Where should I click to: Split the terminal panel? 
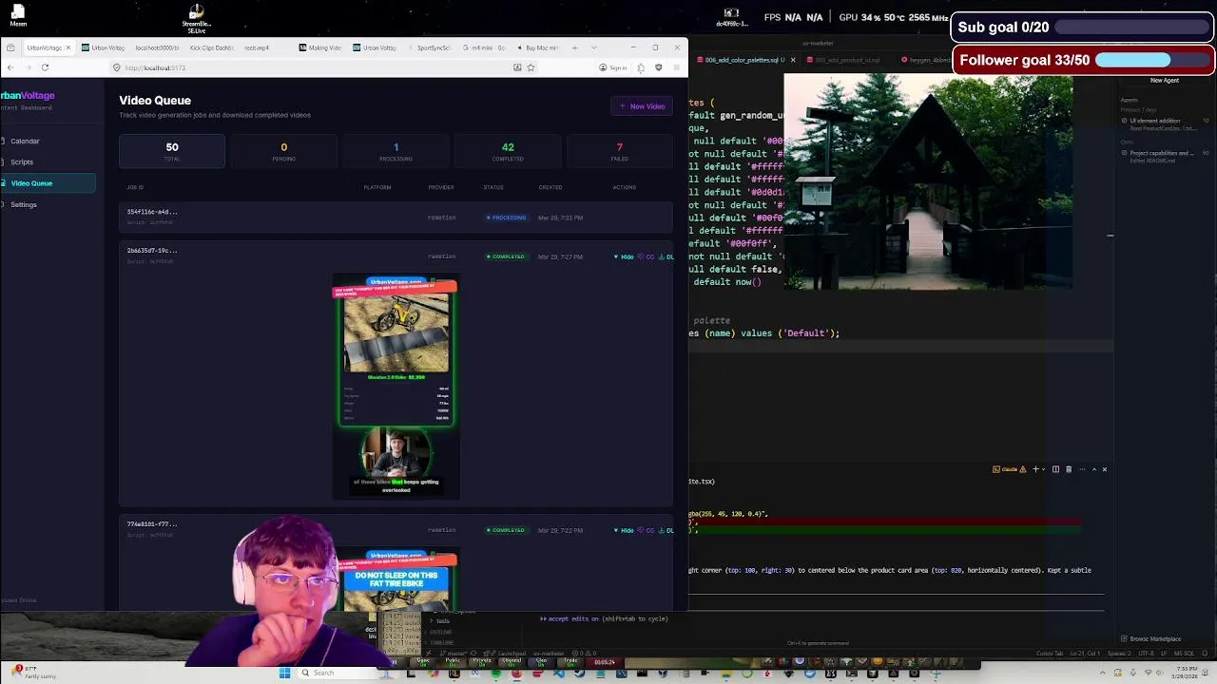click(1055, 469)
